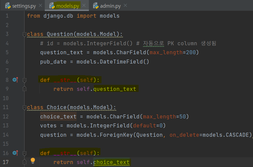Click the Python file icon on admin.py tab
The width and height of the screenshot is (253, 167).
tap(96, 6)
